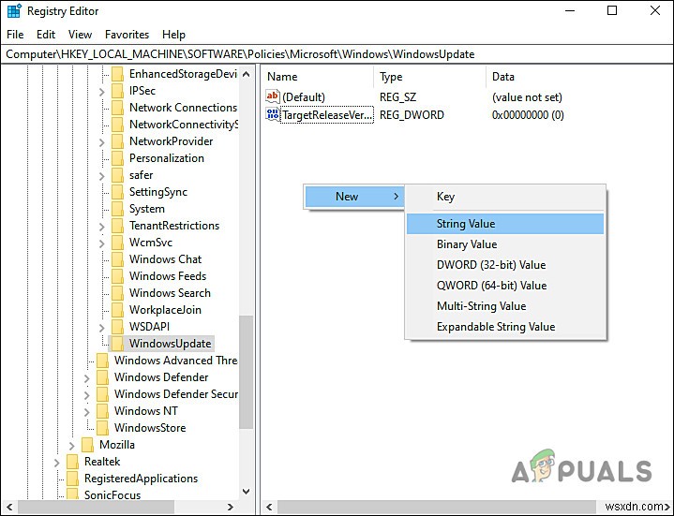Click the Windows Defender folder icon

tap(102, 376)
